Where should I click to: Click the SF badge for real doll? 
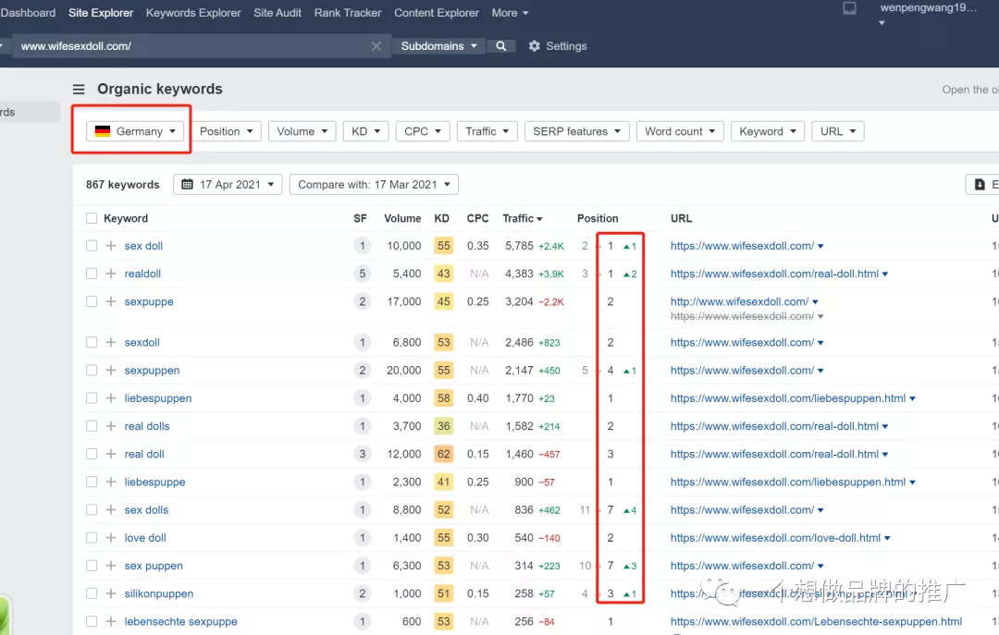click(x=363, y=455)
